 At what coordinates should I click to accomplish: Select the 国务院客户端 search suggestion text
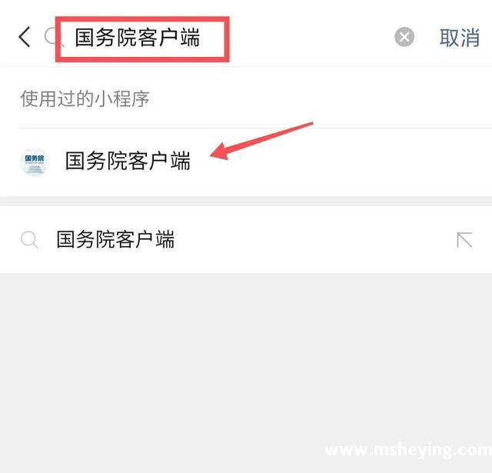click(x=115, y=240)
